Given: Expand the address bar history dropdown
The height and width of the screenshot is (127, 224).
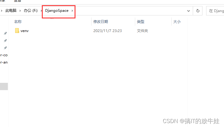Looking at the screenshot, I should coord(189,11).
